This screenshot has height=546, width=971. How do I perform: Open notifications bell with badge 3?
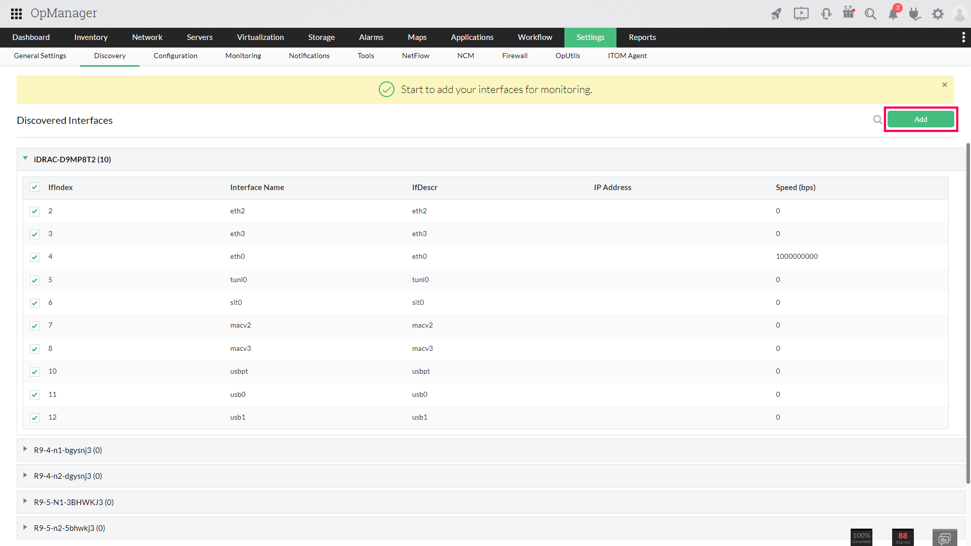click(x=894, y=14)
